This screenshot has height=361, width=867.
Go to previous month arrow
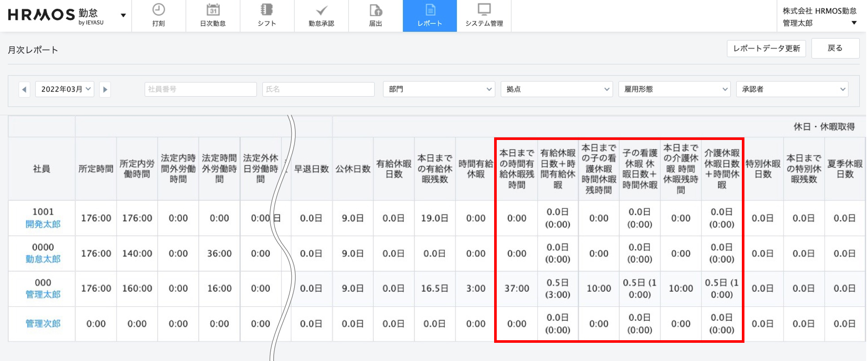click(x=24, y=90)
